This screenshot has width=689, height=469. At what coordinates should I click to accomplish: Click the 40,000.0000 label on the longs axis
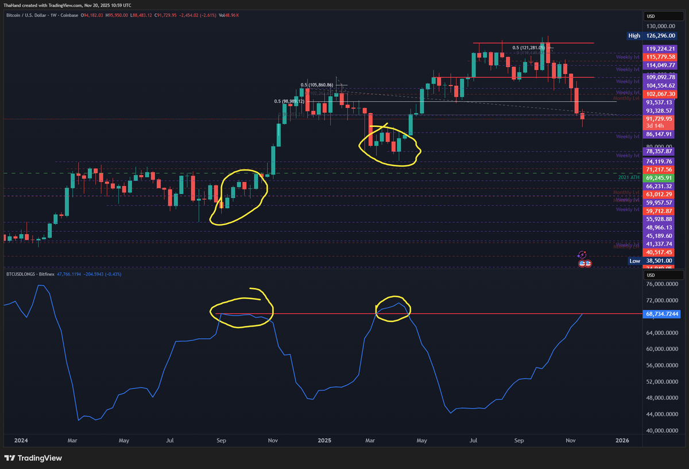coord(662,431)
